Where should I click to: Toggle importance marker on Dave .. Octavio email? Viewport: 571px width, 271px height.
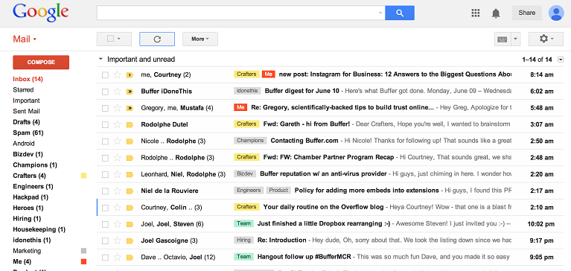click(130, 258)
